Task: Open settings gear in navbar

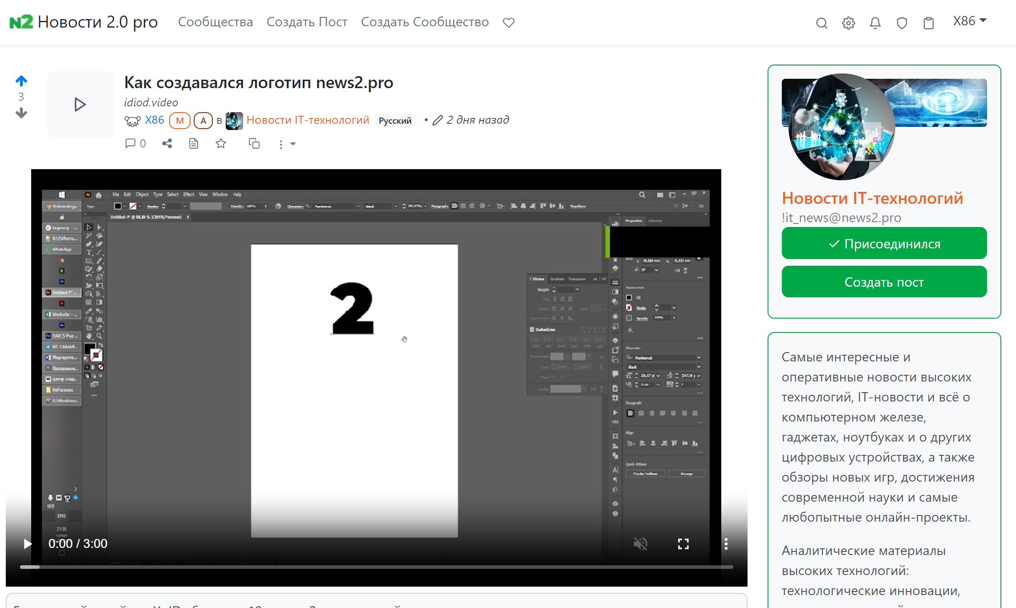Action: [x=848, y=23]
